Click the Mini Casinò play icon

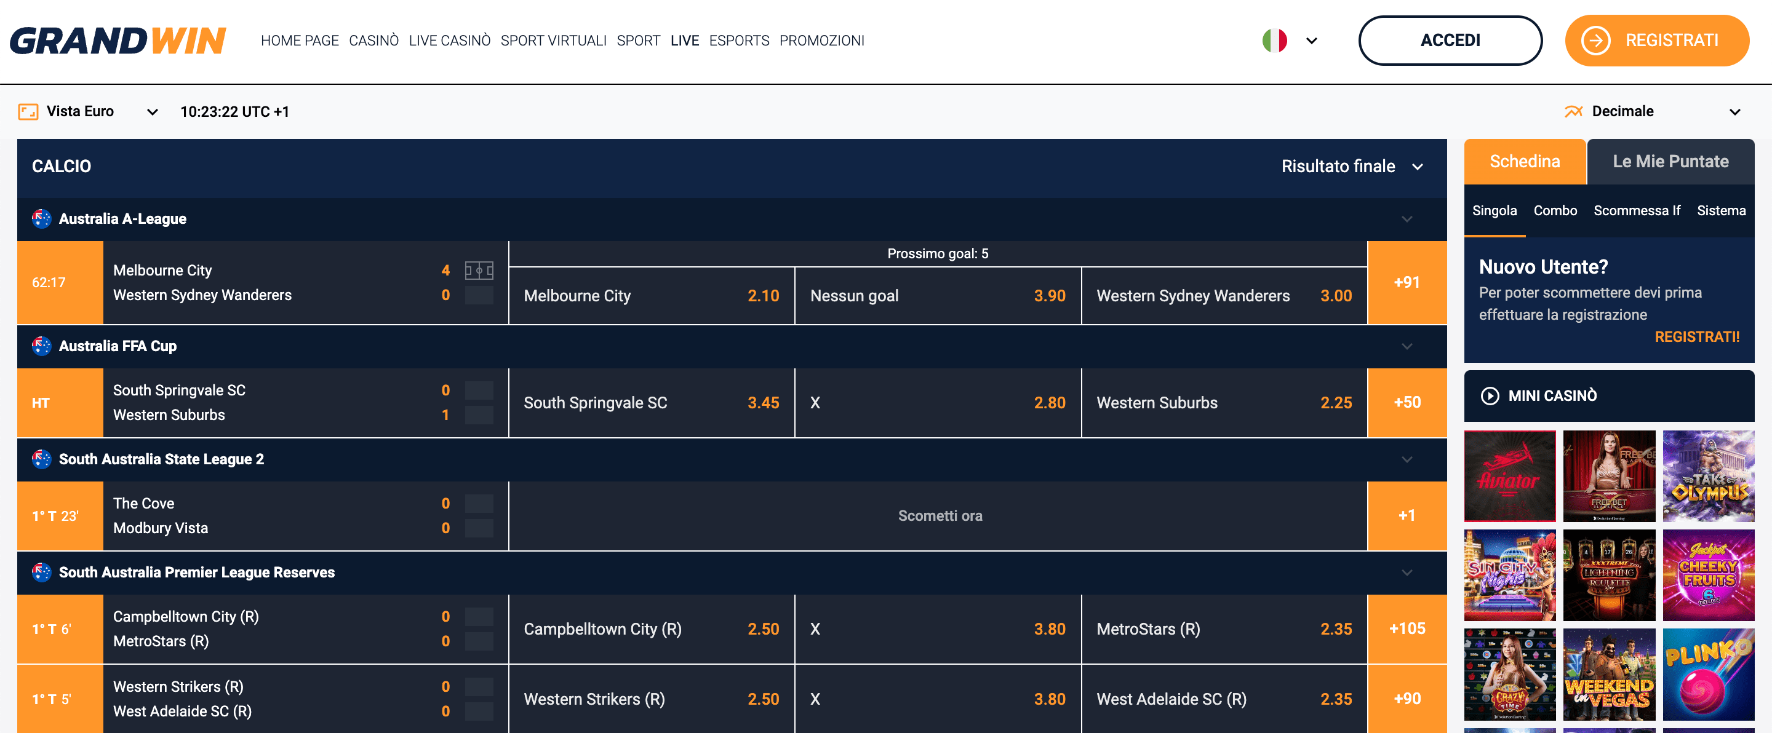tap(1490, 396)
